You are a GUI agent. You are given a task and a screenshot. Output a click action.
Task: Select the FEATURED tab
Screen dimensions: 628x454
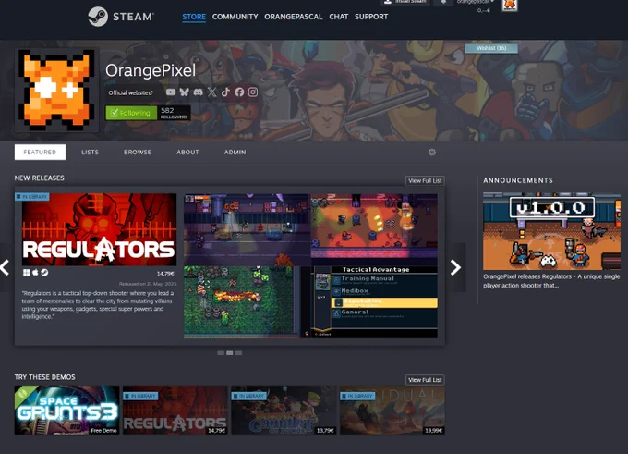coord(40,153)
